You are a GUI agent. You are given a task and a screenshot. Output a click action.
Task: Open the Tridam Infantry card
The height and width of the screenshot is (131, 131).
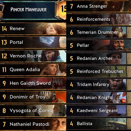96,84
